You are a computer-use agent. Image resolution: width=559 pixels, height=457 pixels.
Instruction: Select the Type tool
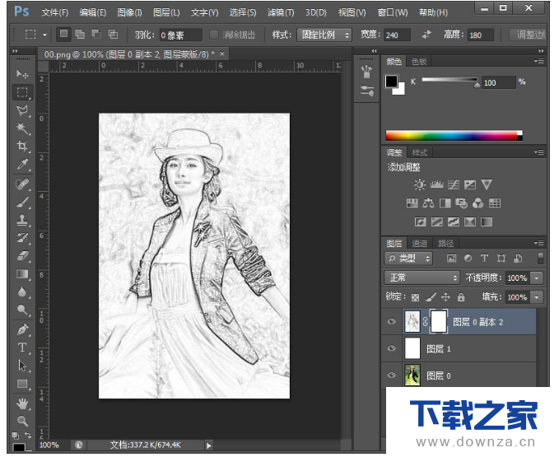(22, 347)
